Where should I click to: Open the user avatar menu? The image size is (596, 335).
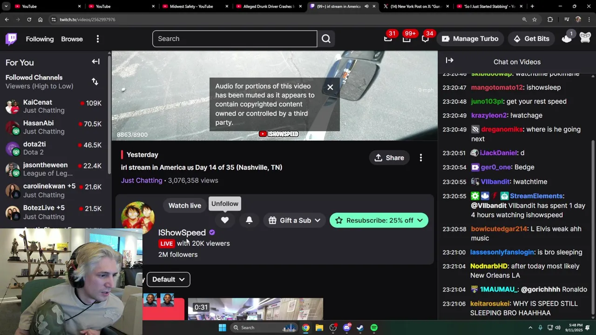pos(585,39)
